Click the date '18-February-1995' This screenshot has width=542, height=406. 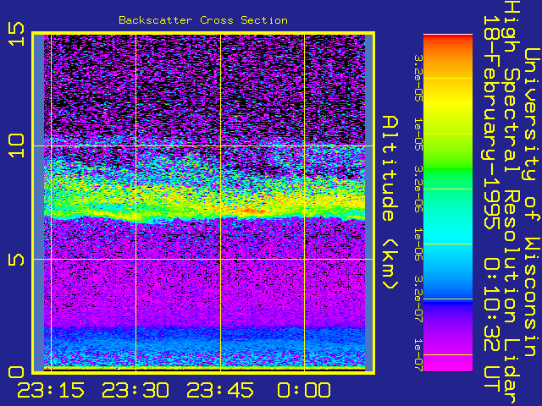click(x=491, y=123)
